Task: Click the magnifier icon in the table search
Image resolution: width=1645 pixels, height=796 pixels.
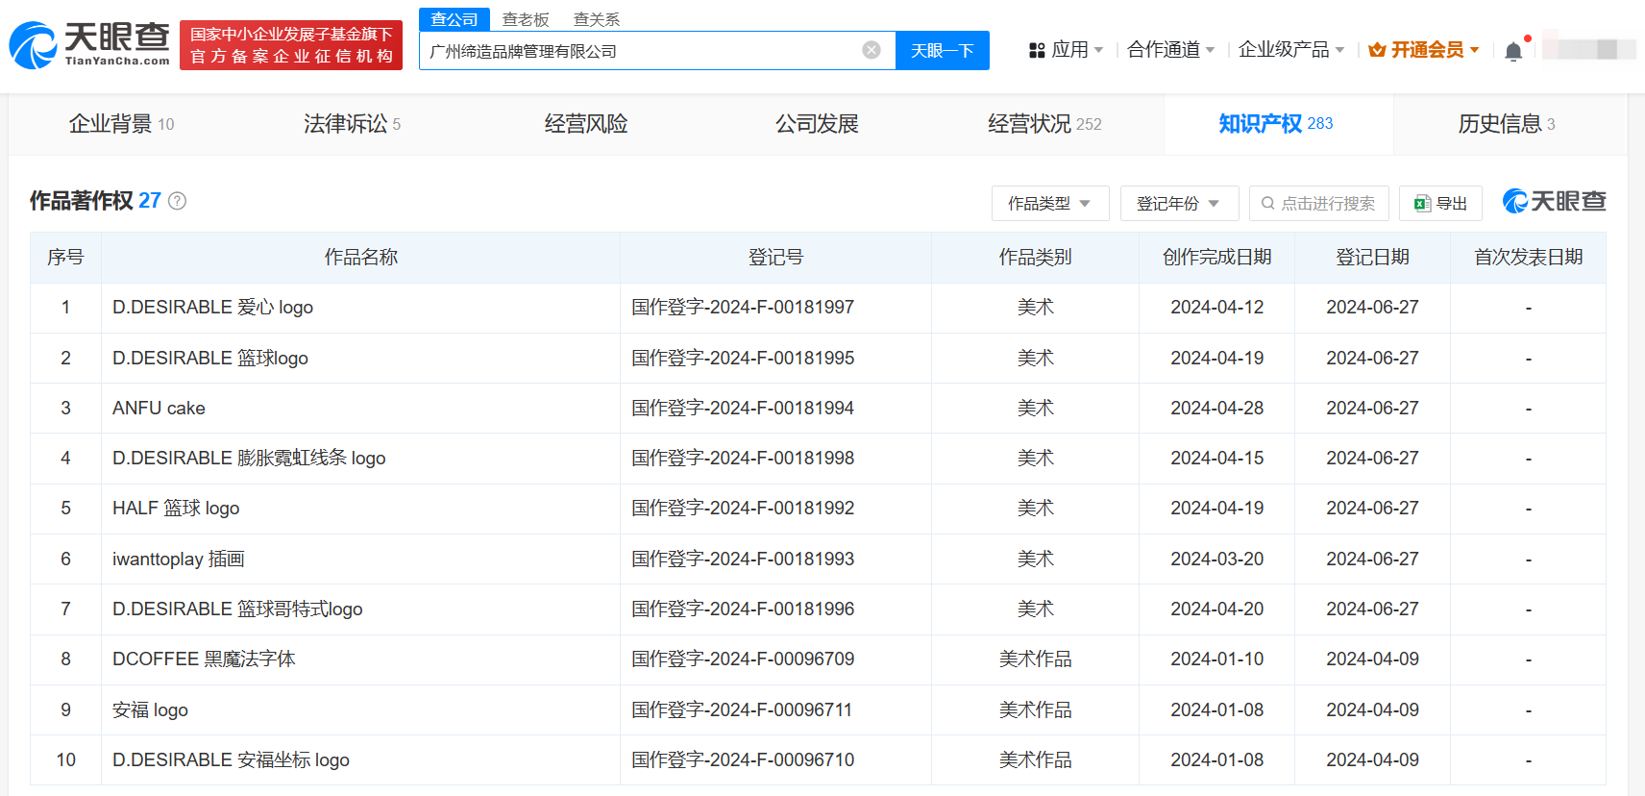Action: [1268, 204]
